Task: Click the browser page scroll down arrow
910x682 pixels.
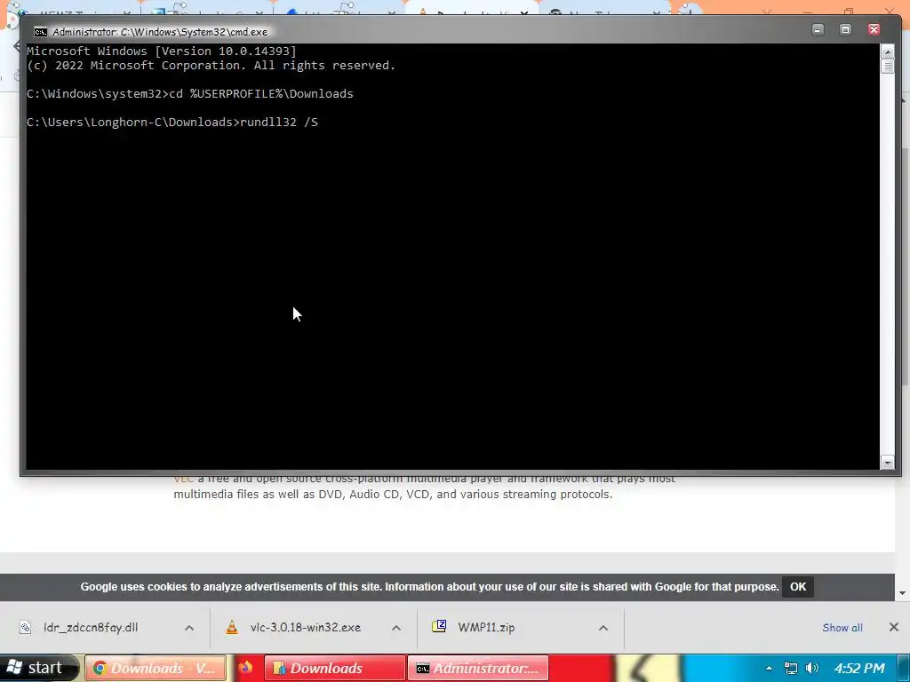Action: [x=903, y=593]
